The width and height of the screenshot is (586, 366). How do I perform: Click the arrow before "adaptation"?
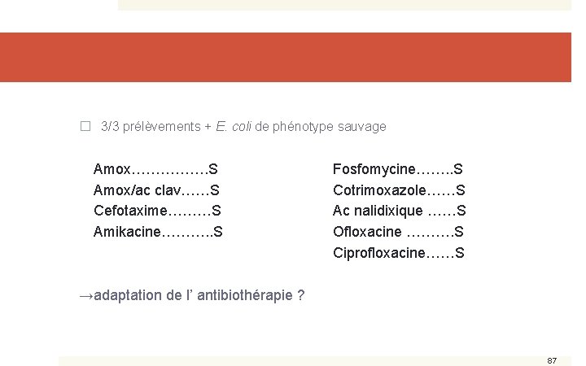coord(85,295)
